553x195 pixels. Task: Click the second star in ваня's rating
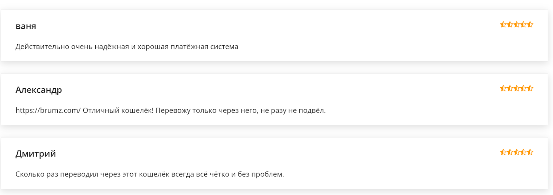click(510, 25)
